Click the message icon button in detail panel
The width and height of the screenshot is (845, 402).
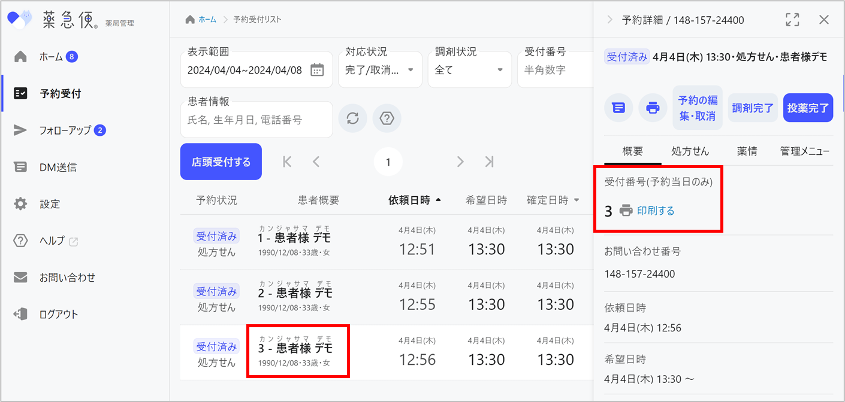(x=618, y=108)
